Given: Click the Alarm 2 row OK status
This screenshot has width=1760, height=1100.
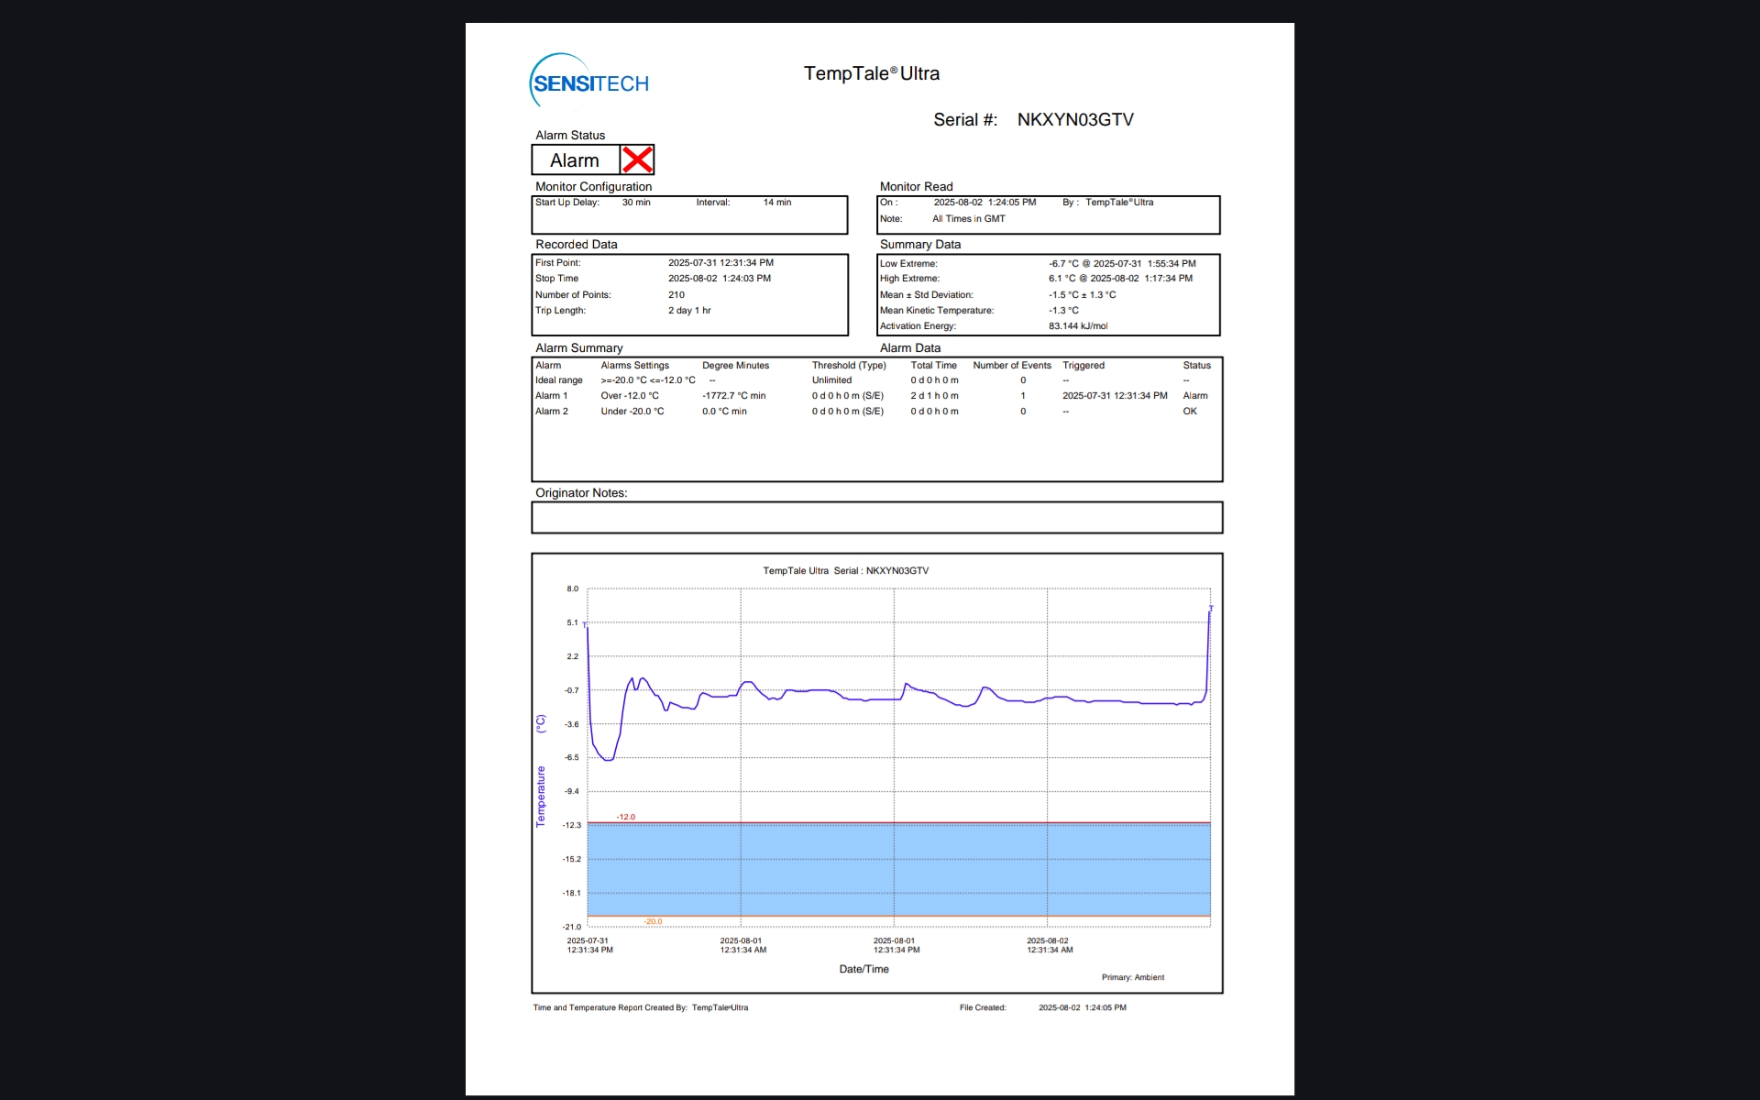Looking at the screenshot, I should 1189,412.
